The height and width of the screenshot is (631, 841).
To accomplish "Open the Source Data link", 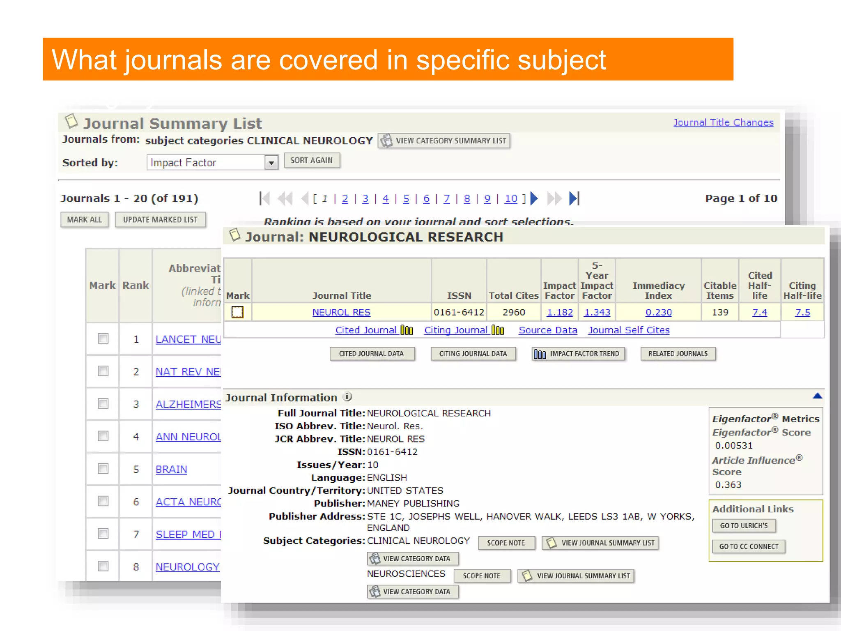I will [548, 330].
